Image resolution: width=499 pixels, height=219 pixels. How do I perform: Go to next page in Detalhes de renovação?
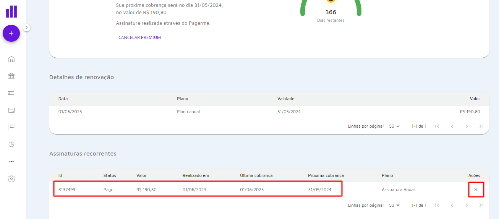click(x=467, y=126)
